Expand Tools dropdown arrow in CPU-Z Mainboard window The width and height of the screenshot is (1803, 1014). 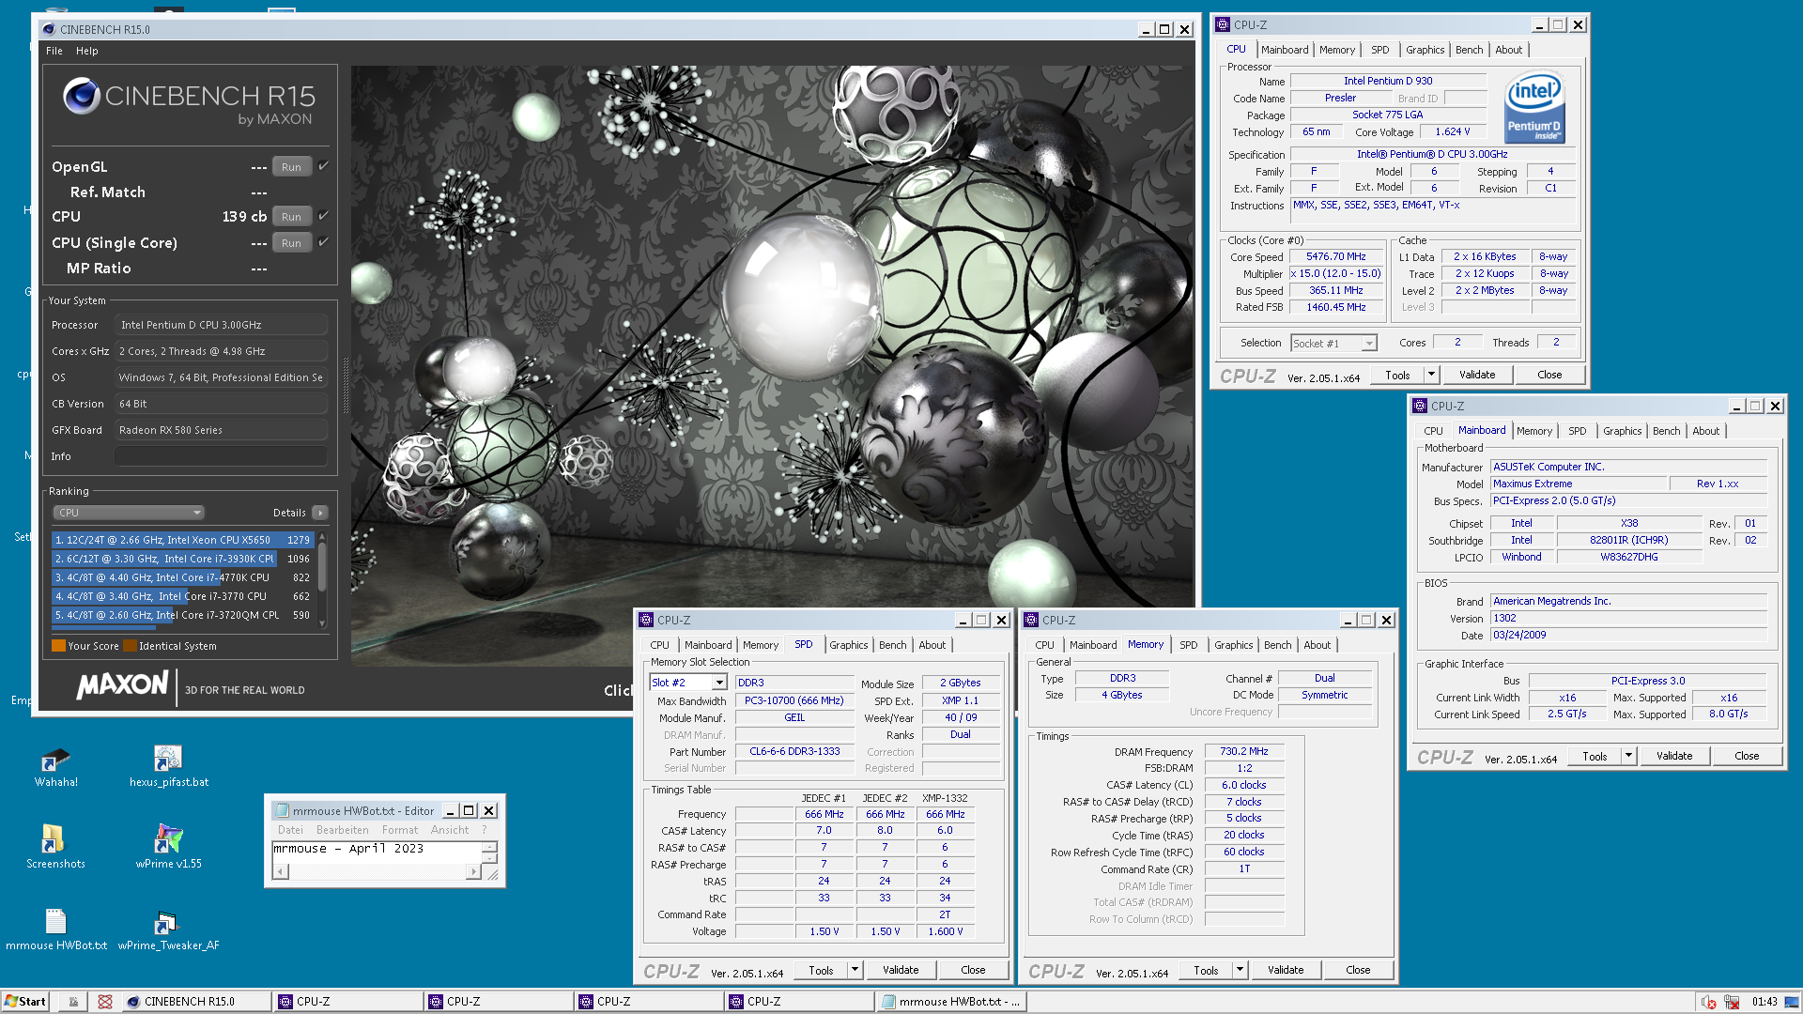1629,756
